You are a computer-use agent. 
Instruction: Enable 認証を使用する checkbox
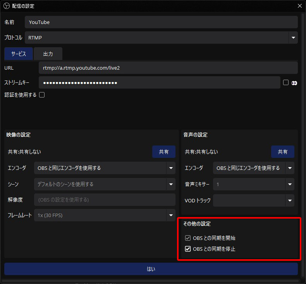click(x=42, y=95)
